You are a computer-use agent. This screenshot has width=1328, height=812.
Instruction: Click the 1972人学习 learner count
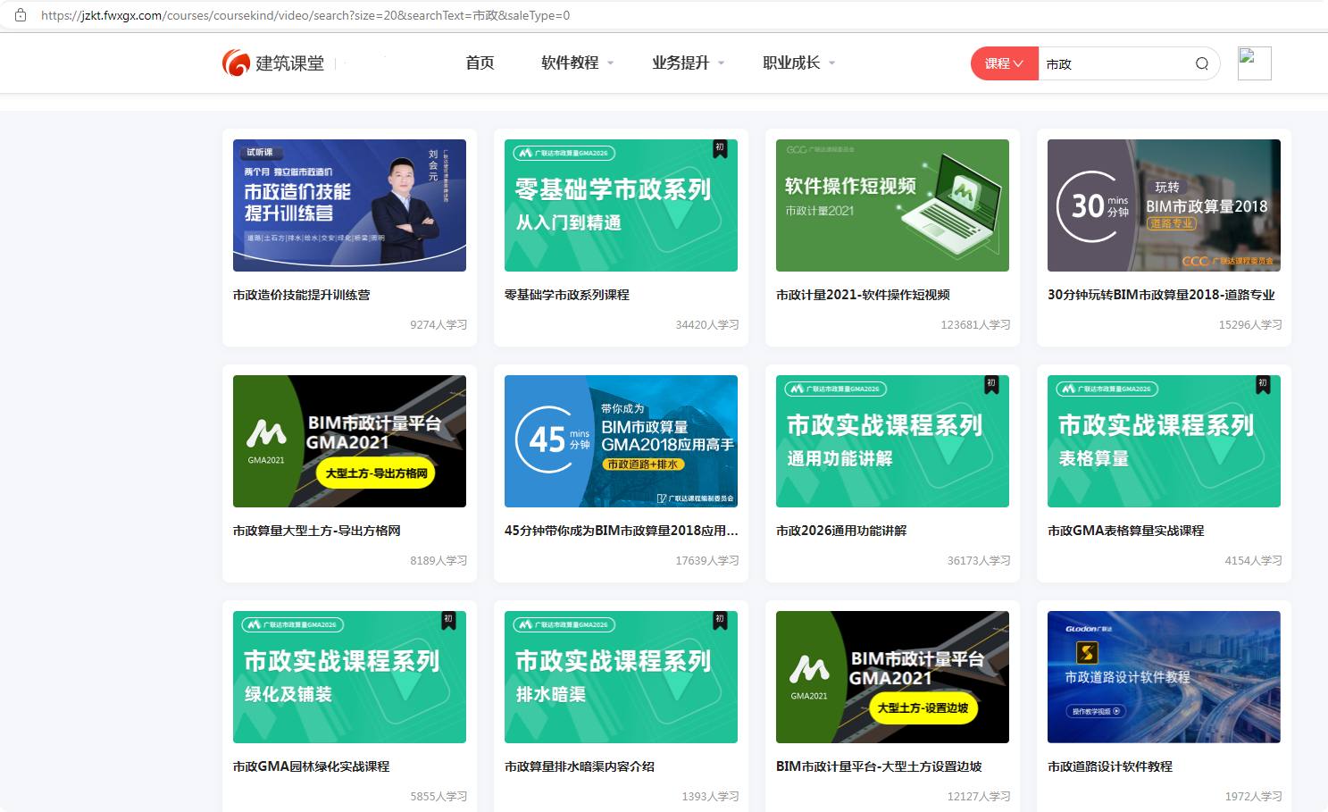[1253, 797]
